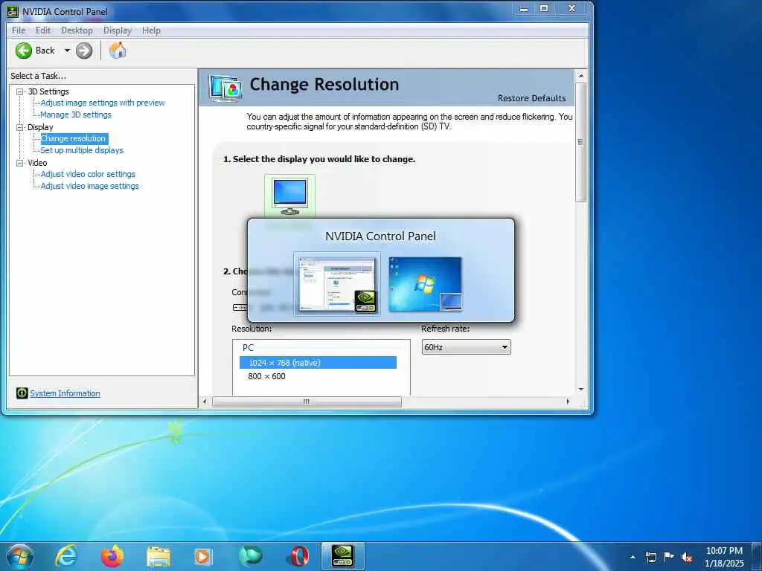Click NVIDIA Control Panel taskbar button
762x571 pixels.
point(343,556)
